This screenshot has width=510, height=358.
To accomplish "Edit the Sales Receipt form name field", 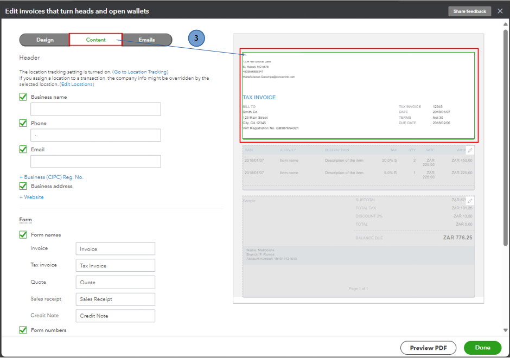I will [116, 299].
